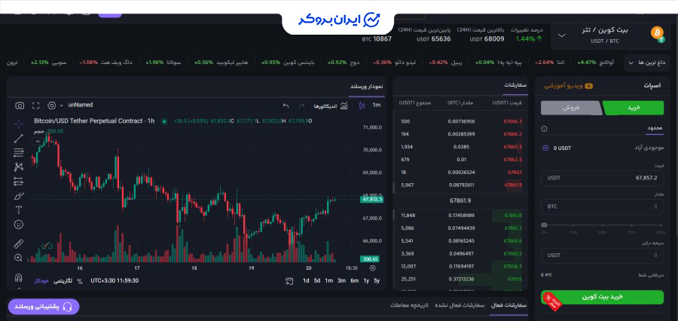Select the crosshair cursor tool
The height and width of the screenshot is (321, 678).
coord(19,124)
